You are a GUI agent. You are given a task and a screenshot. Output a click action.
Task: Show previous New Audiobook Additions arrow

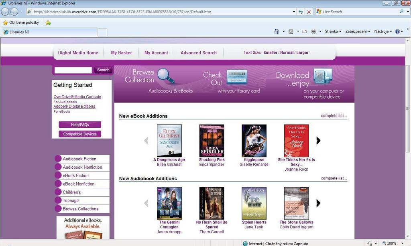146,203
